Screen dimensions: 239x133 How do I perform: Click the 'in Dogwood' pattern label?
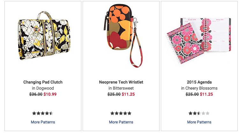(x=43, y=88)
